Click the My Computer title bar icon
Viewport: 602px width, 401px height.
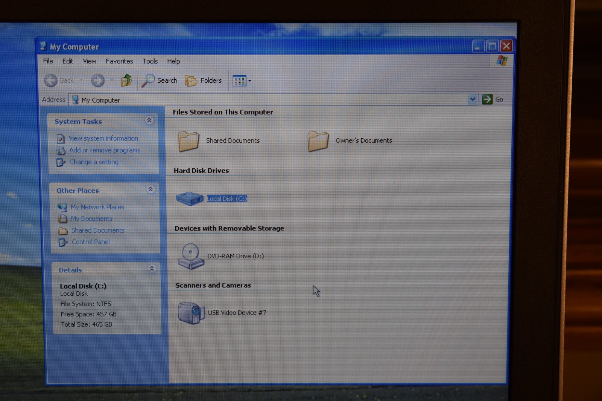(43, 46)
